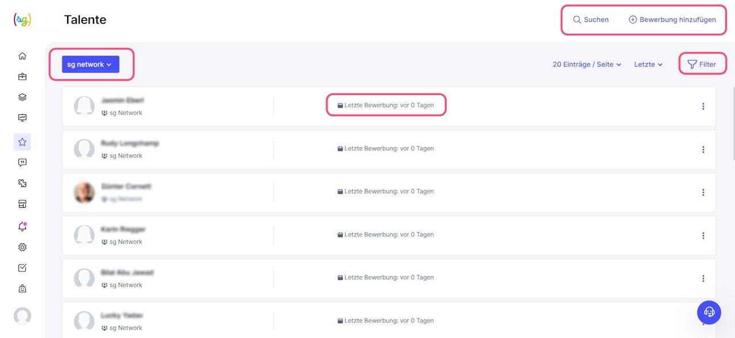This screenshot has height=338, width=735.
Task: Open the briefcase jobs icon in sidebar
Action: 22,77
